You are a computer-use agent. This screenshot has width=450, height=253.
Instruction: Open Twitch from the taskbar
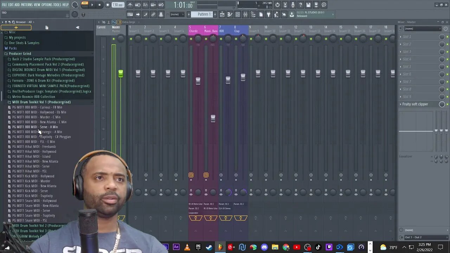[329, 247]
